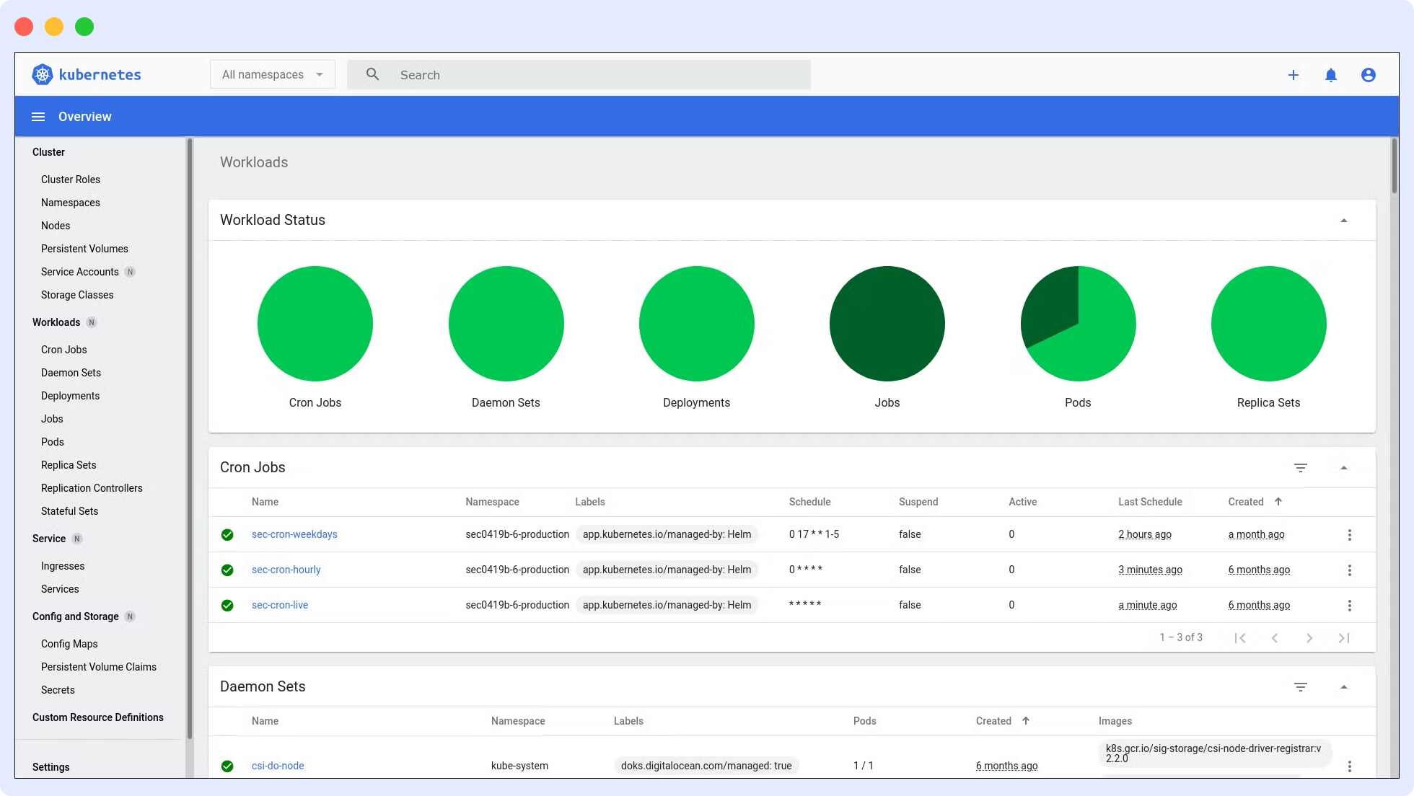The image size is (1414, 796).
Task: Jump to the last page of Cron Jobs results
Action: click(x=1343, y=637)
